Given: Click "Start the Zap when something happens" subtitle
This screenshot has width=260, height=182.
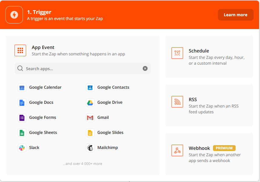Looking at the screenshot, I should 78,54.
